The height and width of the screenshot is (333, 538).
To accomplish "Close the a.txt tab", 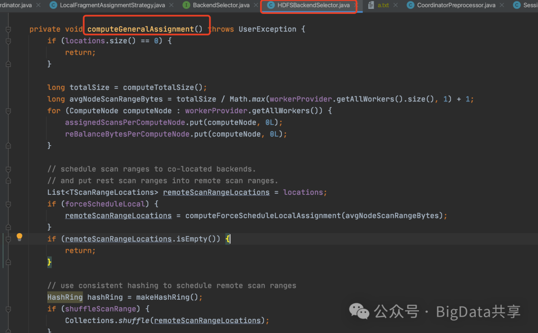I will click(396, 5).
